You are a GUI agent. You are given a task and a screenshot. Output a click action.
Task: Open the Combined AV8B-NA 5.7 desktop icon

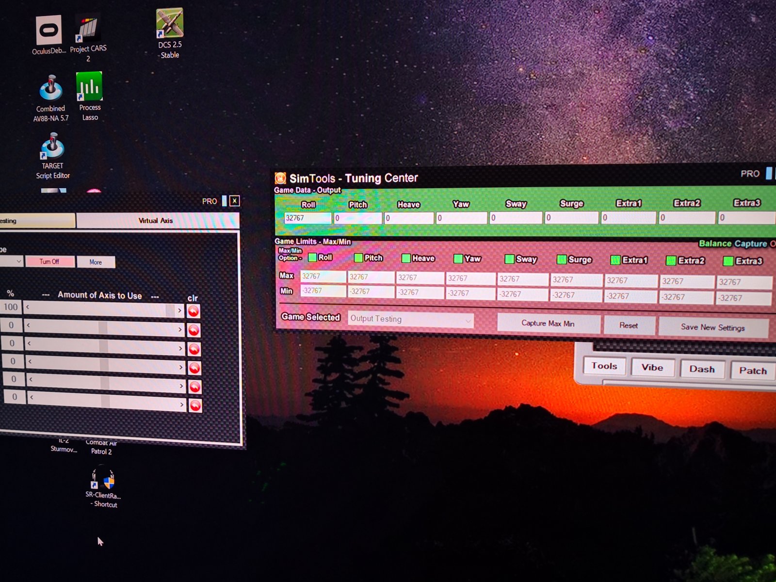click(x=51, y=98)
